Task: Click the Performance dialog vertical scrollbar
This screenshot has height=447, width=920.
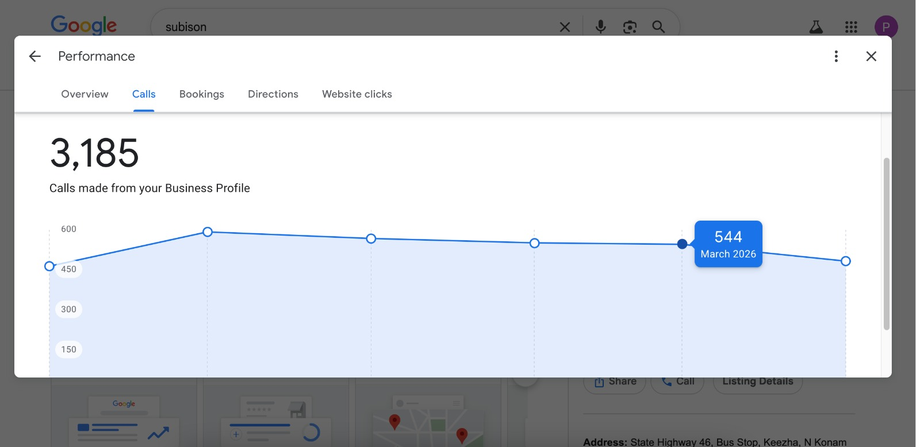Action: (x=886, y=244)
